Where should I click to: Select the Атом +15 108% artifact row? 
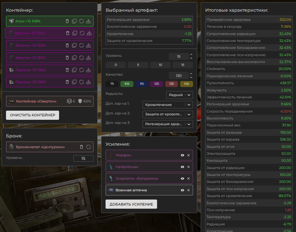tap(50, 21)
